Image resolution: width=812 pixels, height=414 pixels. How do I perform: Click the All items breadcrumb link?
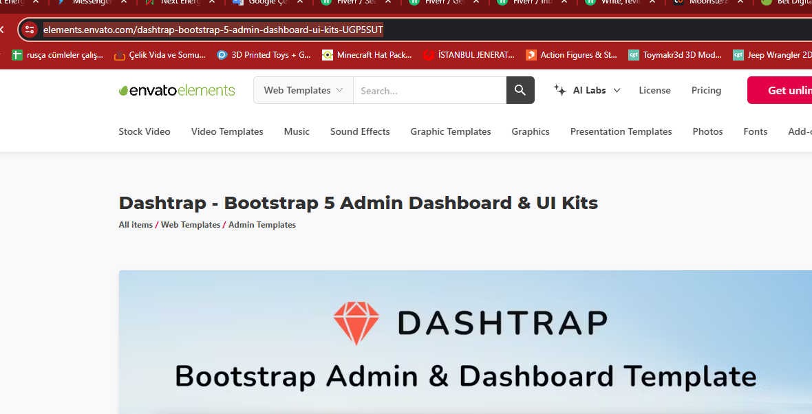click(136, 225)
